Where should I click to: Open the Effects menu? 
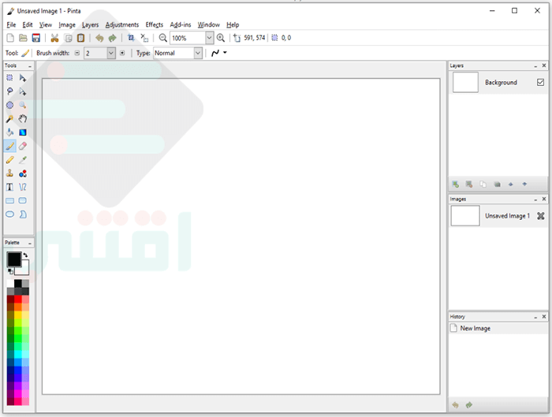click(155, 24)
